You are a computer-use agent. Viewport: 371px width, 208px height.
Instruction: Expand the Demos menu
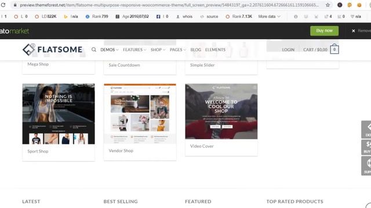point(110,50)
